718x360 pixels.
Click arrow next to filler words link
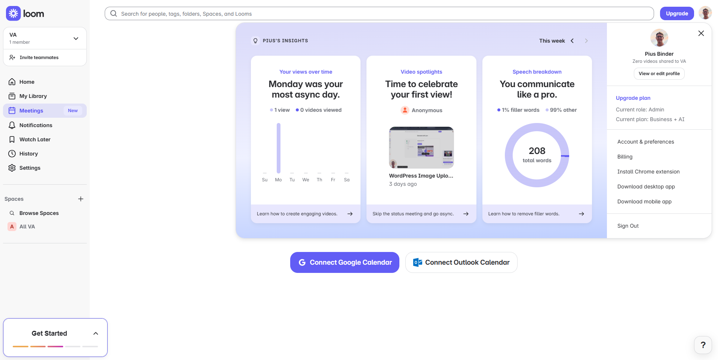click(582, 214)
